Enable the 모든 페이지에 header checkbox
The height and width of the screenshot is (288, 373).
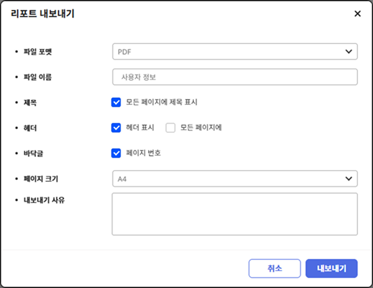pos(170,128)
